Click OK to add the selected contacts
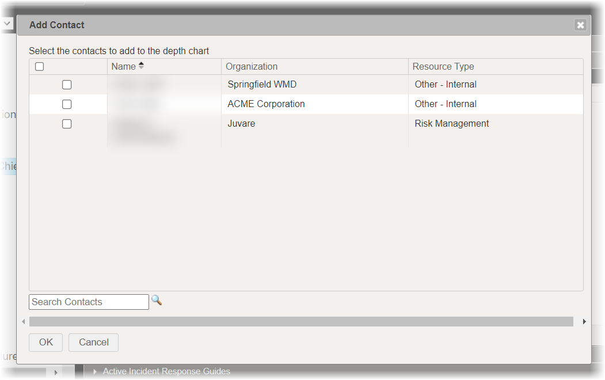 coord(45,342)
